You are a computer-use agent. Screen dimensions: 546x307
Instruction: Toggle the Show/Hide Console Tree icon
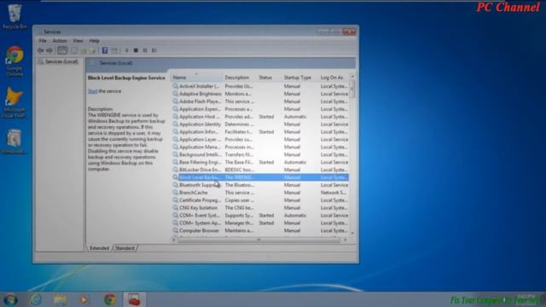(62, 50)
